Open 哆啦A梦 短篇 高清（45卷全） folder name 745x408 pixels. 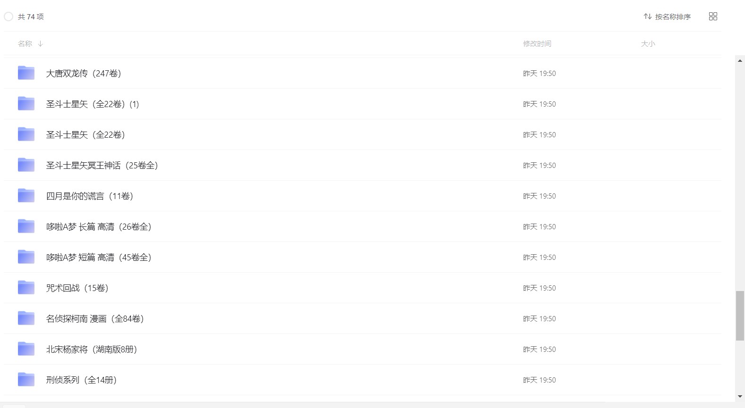99,258
